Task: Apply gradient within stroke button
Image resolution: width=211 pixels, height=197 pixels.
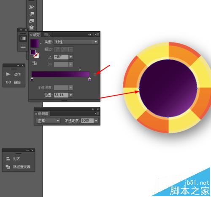Action: click(57, 49)
